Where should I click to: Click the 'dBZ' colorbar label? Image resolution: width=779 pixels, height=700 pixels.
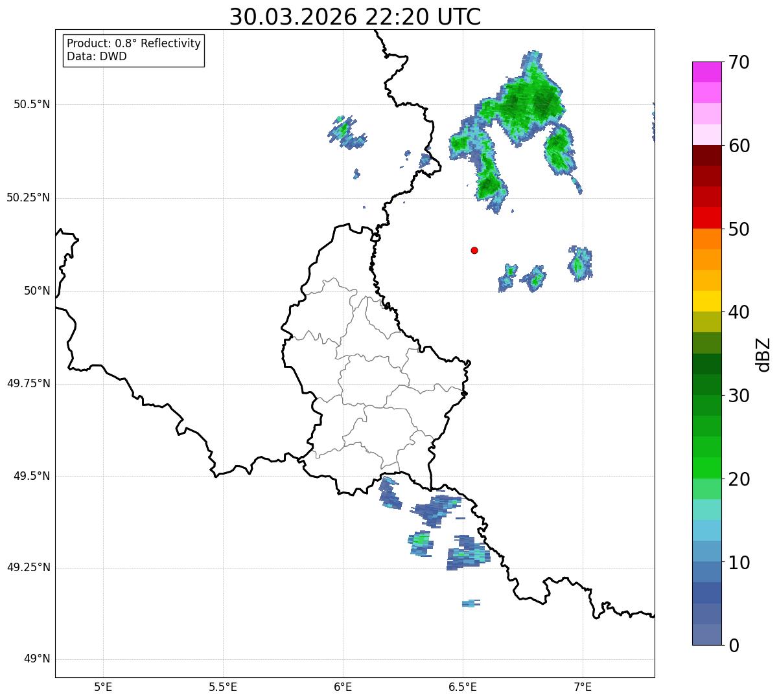click(x=763, y=354)
